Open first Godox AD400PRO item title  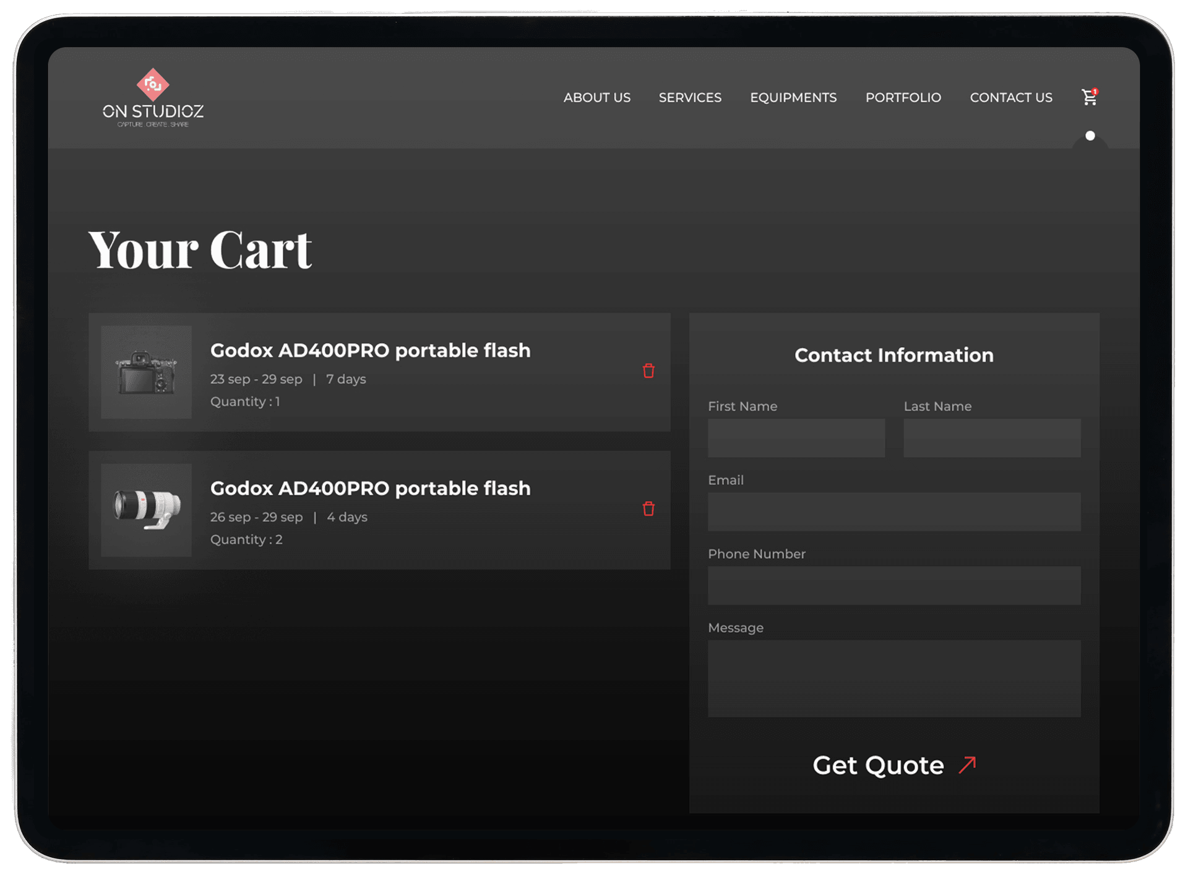click(x=370, y=350)
